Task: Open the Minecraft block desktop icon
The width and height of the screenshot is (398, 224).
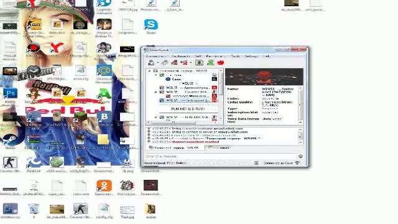Action: coord(80,119)
